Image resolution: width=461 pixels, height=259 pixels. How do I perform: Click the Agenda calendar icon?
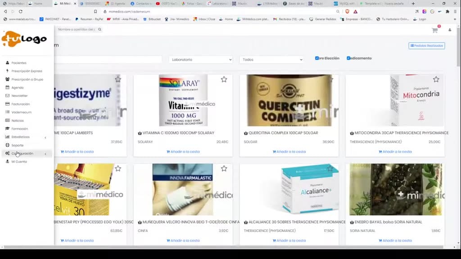point(7,87)
